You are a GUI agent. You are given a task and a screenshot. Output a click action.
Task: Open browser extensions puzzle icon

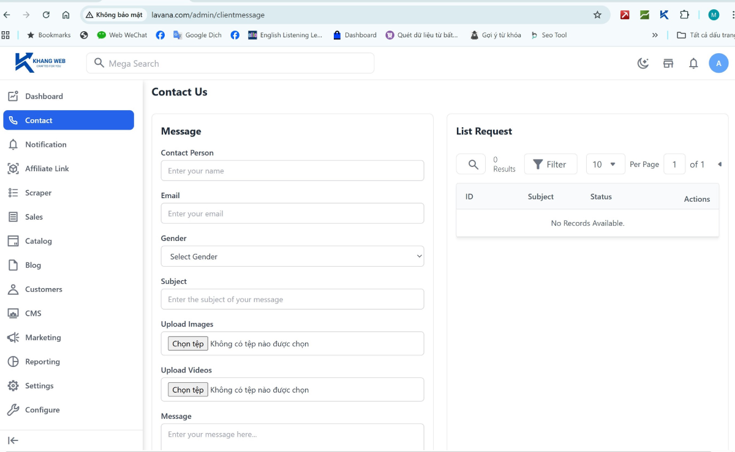(x=685, y=15)
